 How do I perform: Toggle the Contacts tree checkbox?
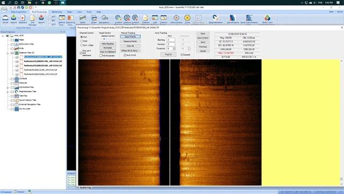click(x=12, y=79)
